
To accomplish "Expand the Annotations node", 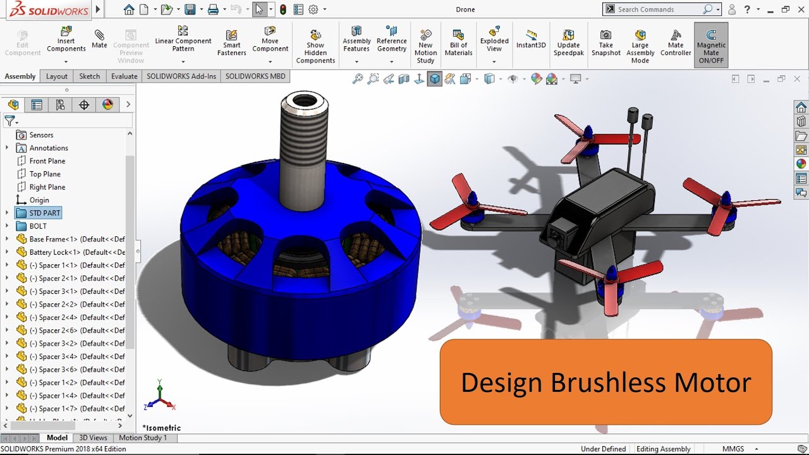I will click(x=7, y=148).
